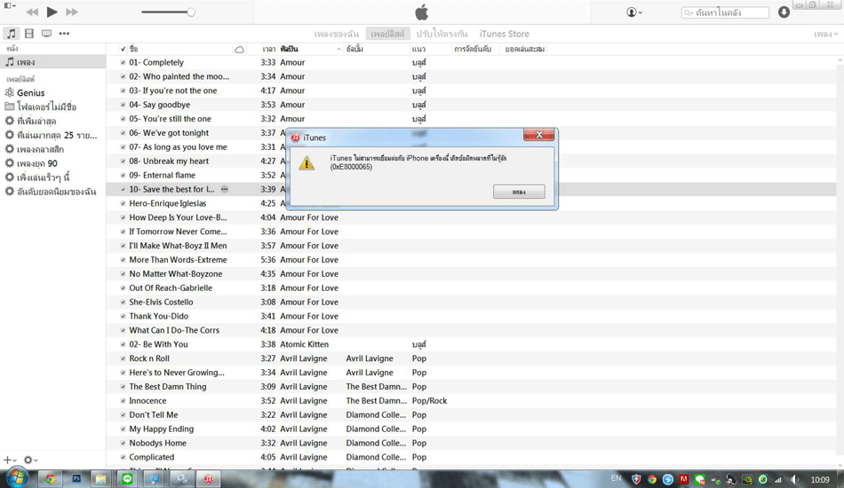Select the TV Shows screen icon
Screen dimensions: 844x488
[47, 34]
